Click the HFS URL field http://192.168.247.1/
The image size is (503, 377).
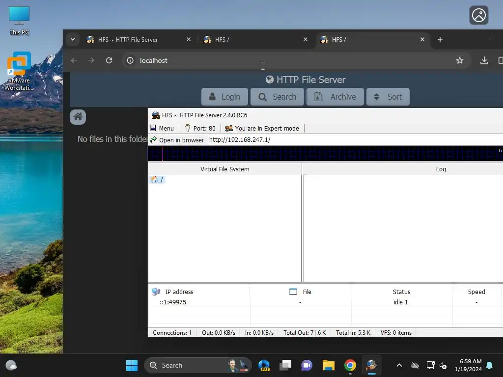(356, 140)
